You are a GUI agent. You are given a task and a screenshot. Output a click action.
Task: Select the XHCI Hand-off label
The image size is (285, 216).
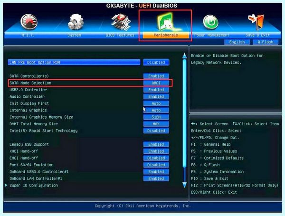[24, 151]
